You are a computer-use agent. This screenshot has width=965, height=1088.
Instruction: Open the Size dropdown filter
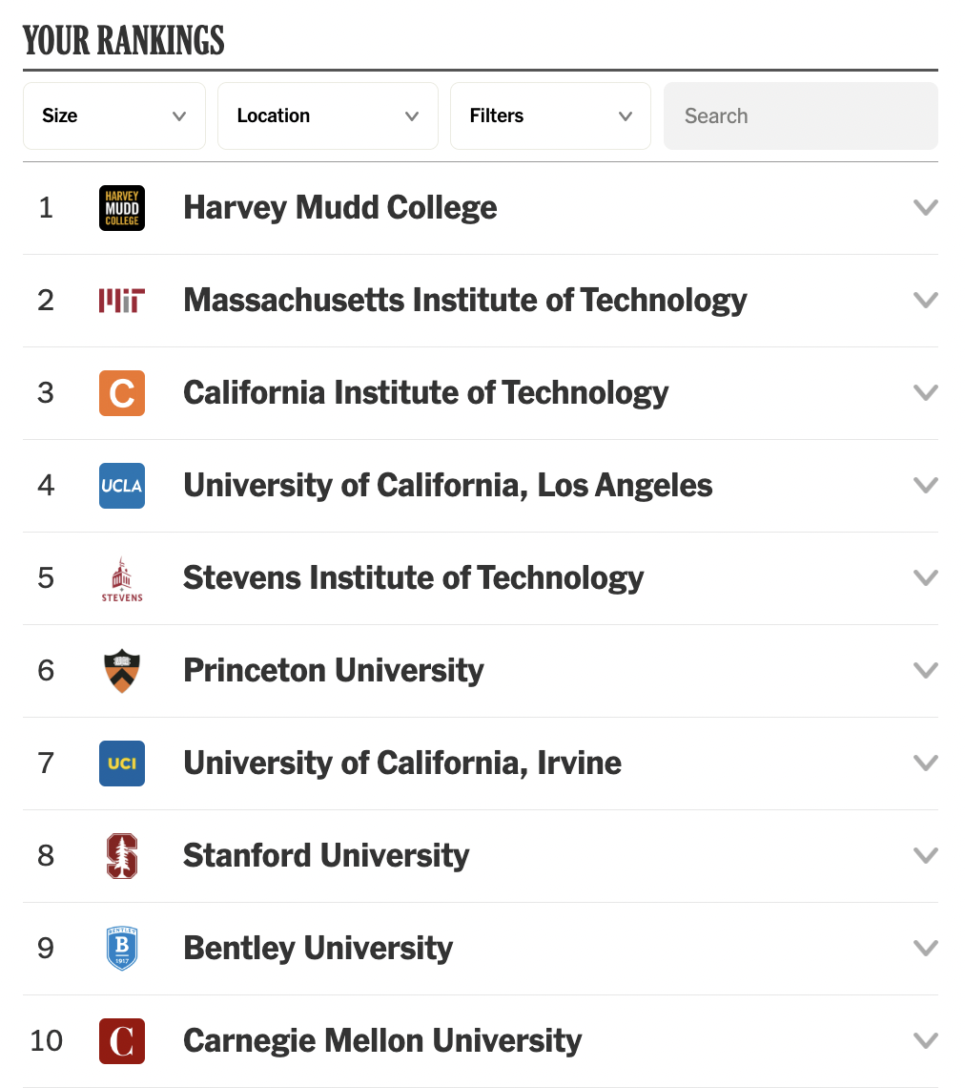[x=113, y=116]
